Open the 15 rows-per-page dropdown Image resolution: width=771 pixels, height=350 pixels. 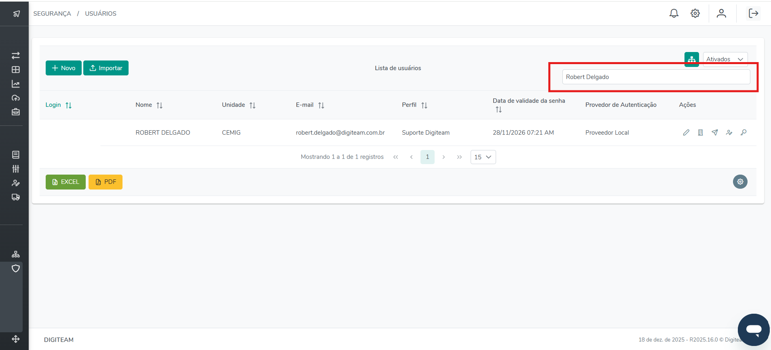pyautogui.click(x=483, y=157)
